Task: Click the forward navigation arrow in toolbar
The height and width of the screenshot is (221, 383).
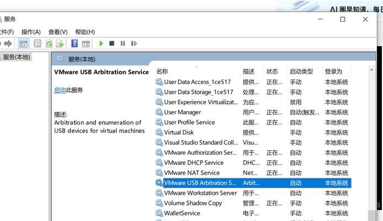Action: [x=8, y=44]
